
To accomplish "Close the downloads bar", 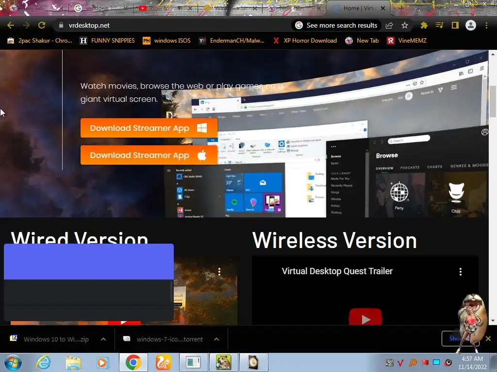I will pos(488,339).
